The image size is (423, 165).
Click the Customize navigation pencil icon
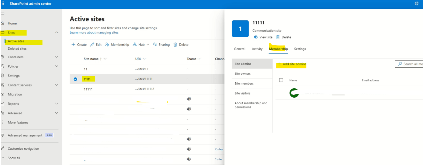(2, 149)
